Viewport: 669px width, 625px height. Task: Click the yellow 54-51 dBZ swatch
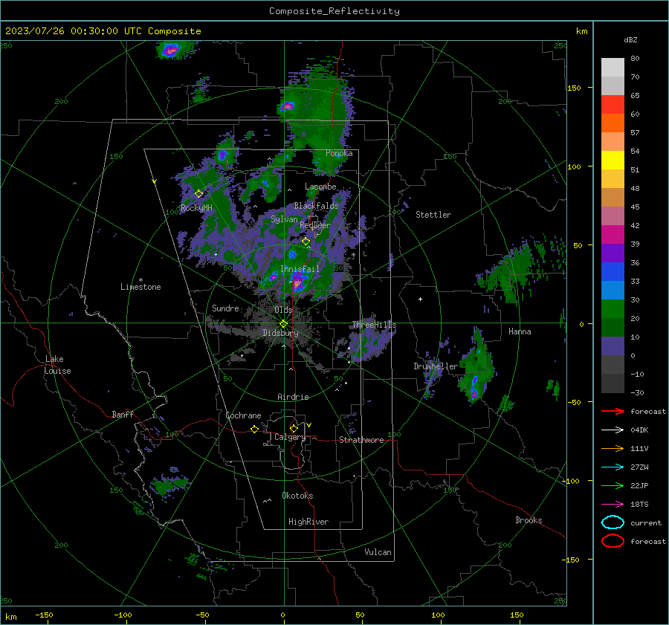pos(613,161)
